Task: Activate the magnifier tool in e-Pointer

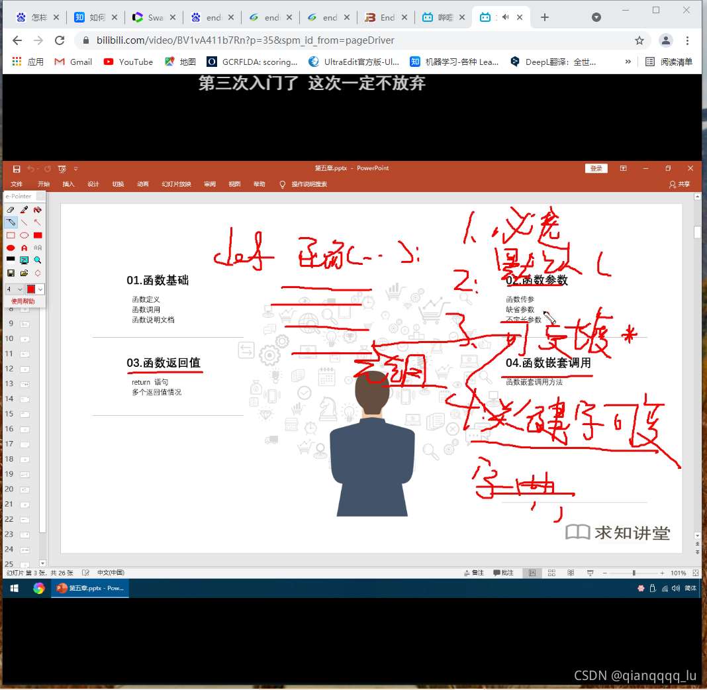Action: (37, 260)
